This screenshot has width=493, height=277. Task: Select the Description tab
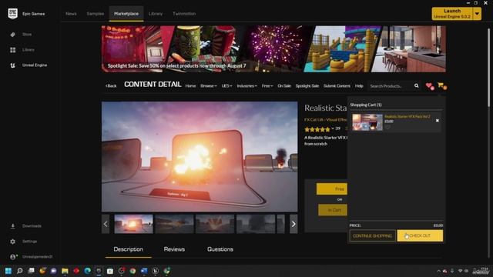pyautogui.click(x=129, y=249)
